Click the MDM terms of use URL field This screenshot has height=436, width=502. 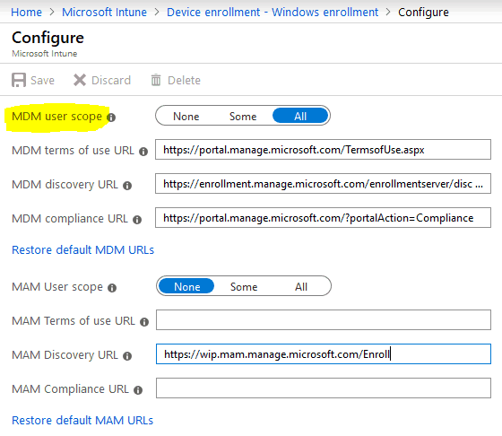coord(323,149)
